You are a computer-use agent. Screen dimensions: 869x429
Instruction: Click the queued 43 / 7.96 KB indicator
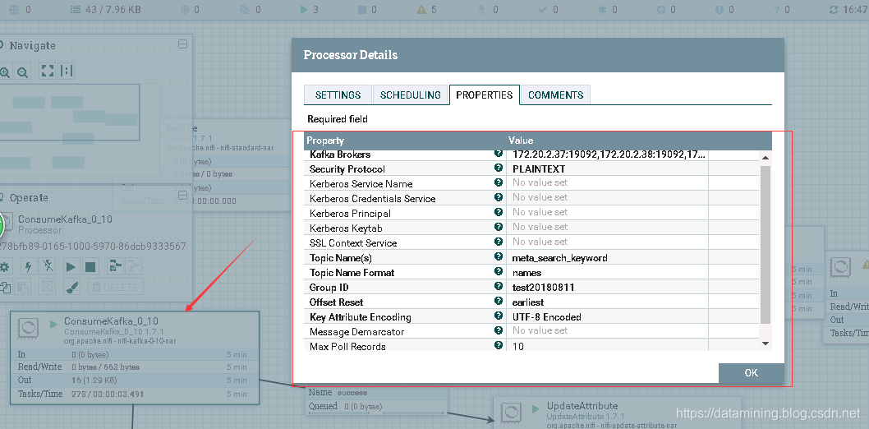point(104,9)
